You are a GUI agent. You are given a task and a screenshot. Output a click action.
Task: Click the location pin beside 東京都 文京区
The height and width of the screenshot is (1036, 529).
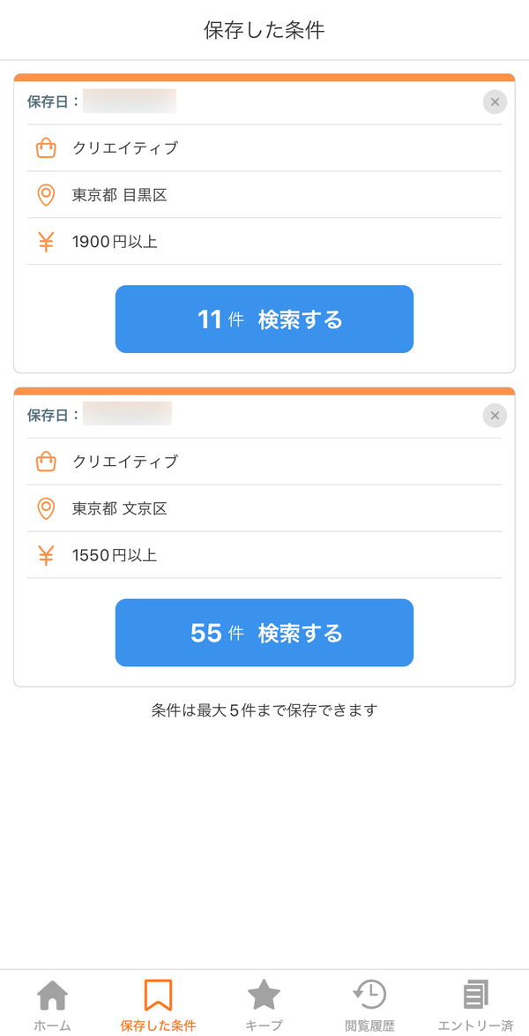(46, 509)
